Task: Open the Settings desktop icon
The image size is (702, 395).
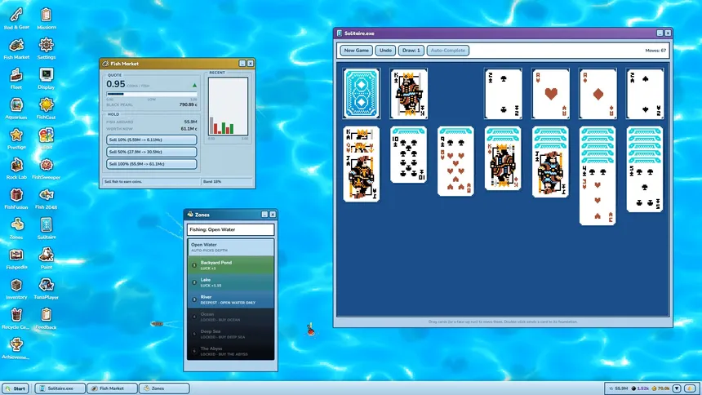Action: pyautogui.click(x=46, y=48)
